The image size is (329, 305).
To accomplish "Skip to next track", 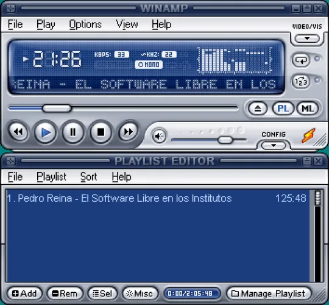I will coord(128,132).
